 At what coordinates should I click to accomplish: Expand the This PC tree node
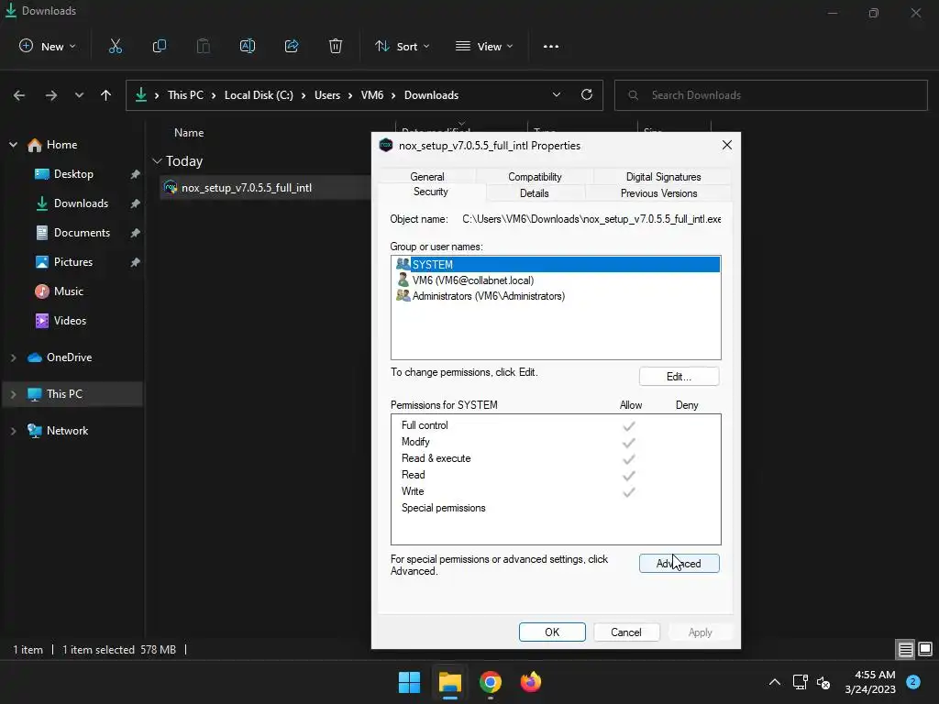coord(13,394)
